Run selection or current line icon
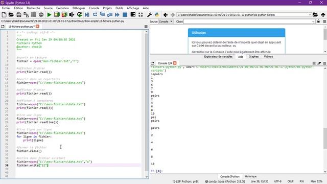The height and width of the screenshot is (184, 327). click(x=72, y=15)
